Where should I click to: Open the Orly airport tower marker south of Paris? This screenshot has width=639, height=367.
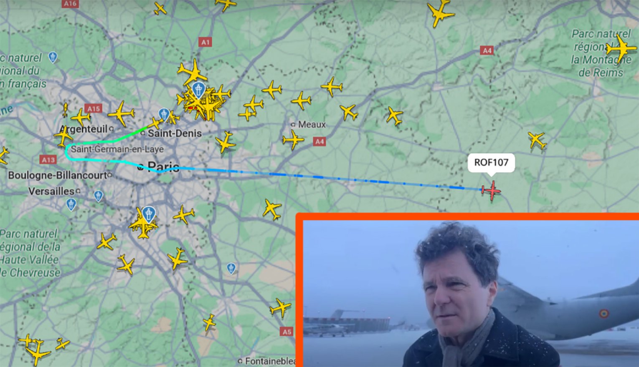(148, 214)
